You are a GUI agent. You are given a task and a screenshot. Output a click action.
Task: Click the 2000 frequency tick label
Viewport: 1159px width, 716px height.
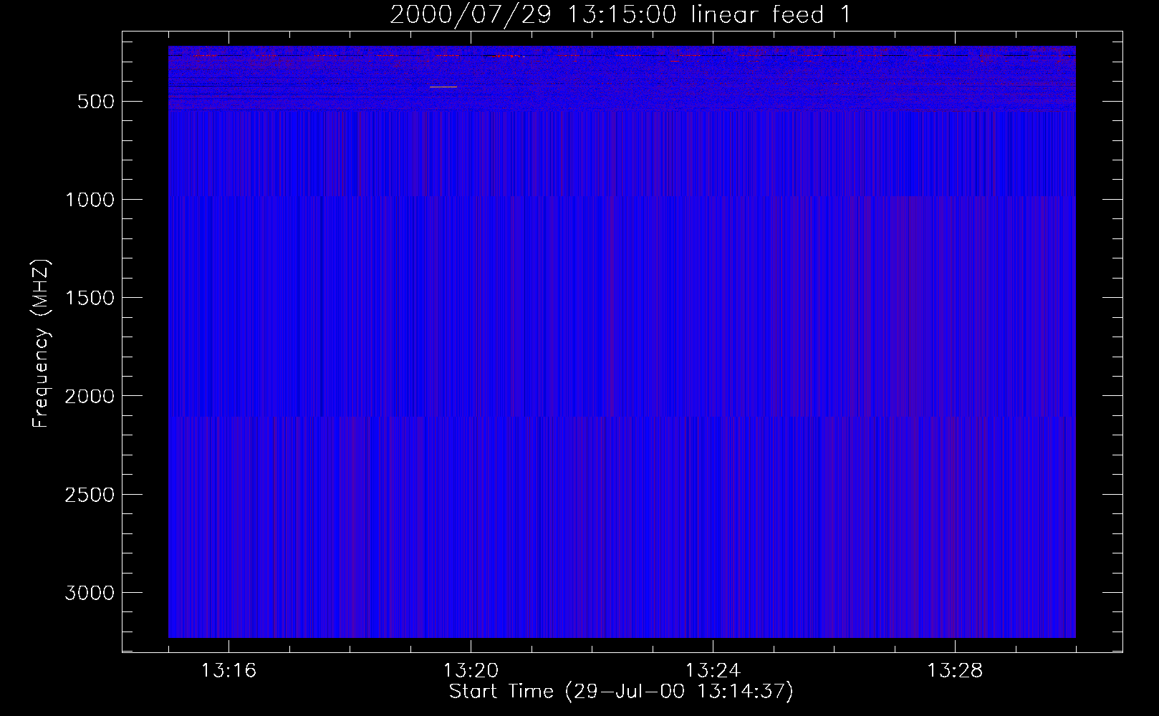point(90,396)
